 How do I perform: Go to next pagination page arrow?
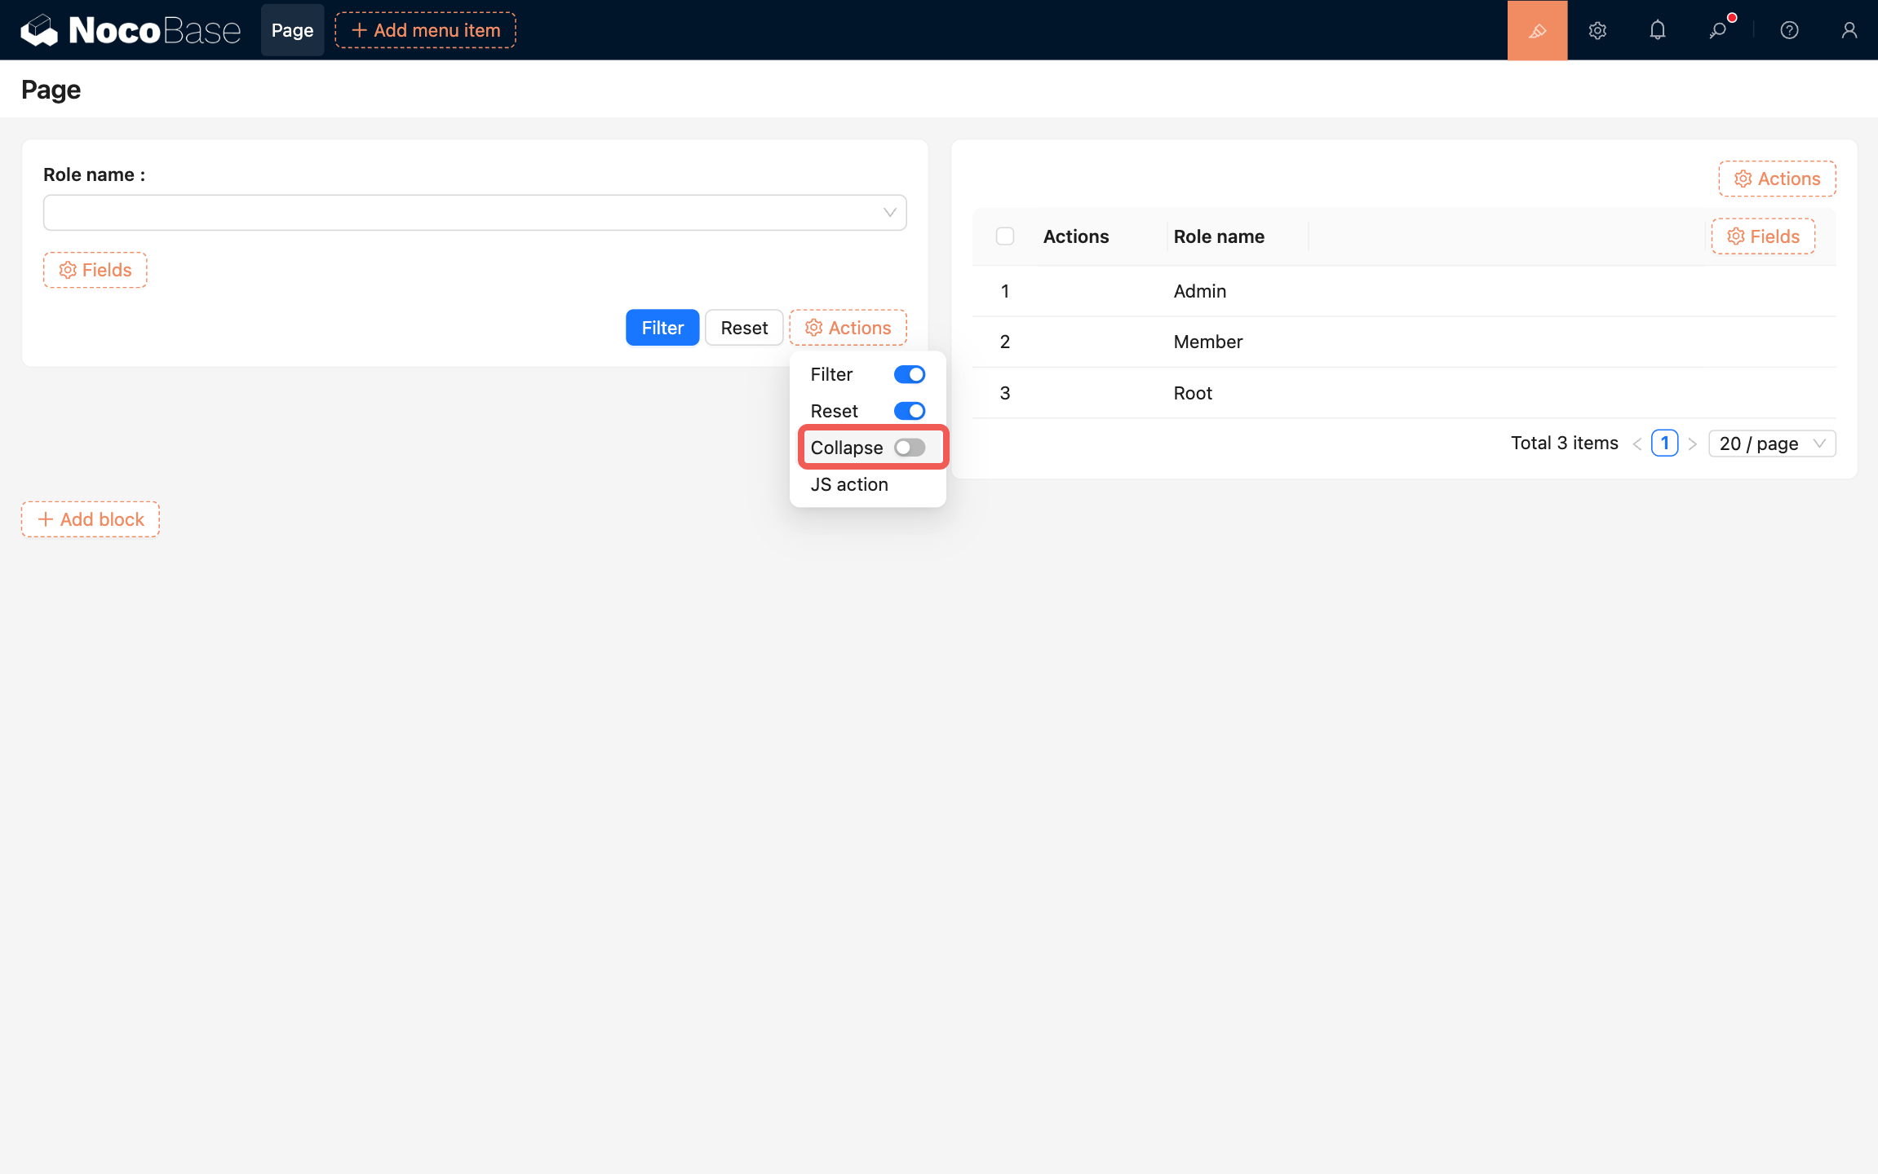pyautogui.click(x=1693, y=444)
